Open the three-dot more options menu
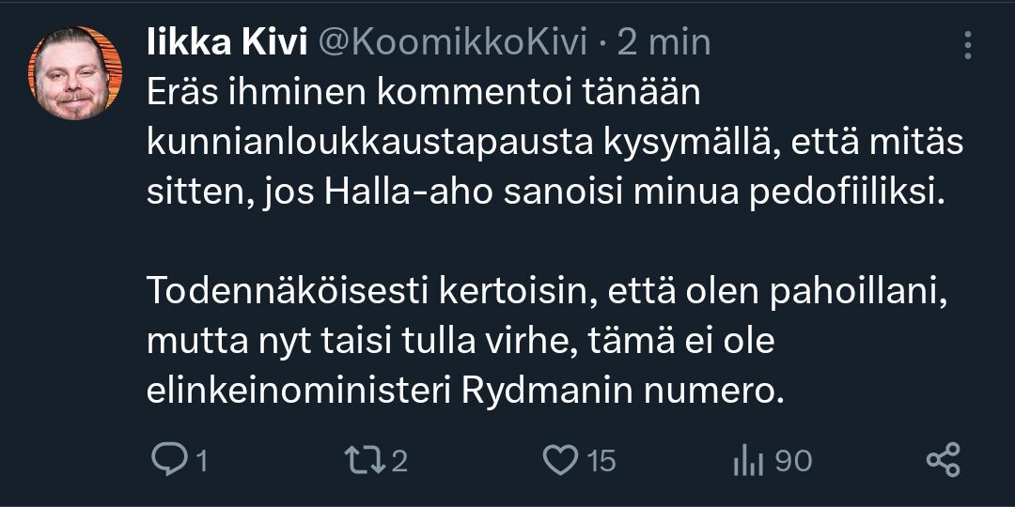Viewport: 1015px width, 507px height. click(969, 43)
